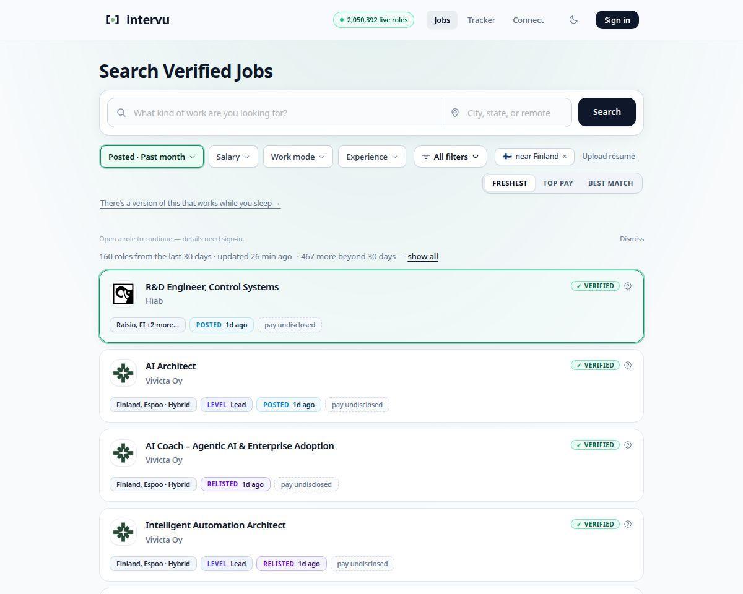Screen dimensions: 743x594
Task: Open the Salary filter dropdown
Action: [x=233, y=157]
